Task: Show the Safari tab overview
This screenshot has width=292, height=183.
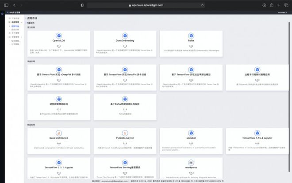Action: pyautogui.click(x=286, y=5)
